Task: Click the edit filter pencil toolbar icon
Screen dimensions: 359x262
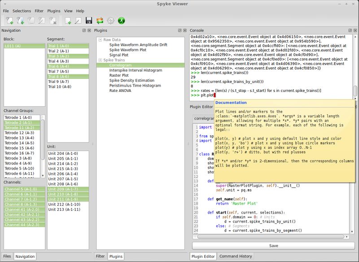Action: tap(42, 21)
